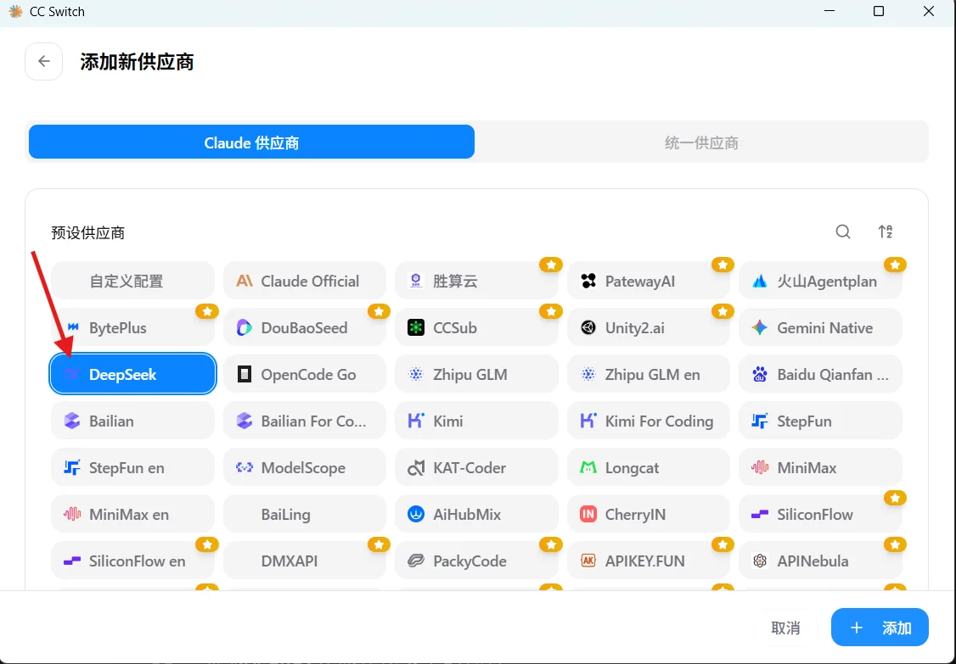Select the CCSub provider
956x664 pixels.
(477, 327)
